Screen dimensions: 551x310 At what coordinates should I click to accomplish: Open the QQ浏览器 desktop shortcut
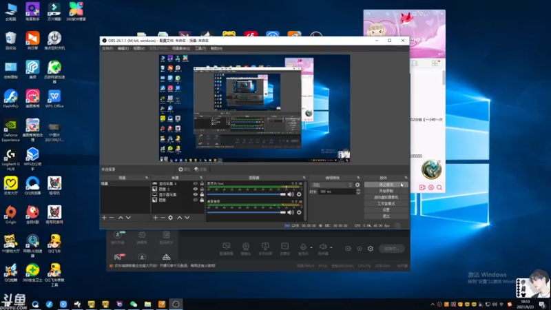click(32, 186)
